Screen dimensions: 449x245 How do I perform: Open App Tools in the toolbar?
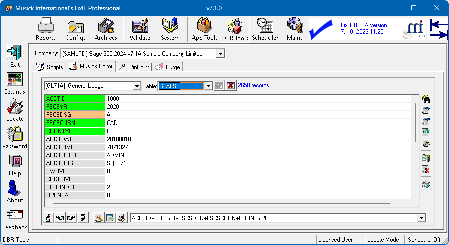pyautogui.click(x=205, y=29)
